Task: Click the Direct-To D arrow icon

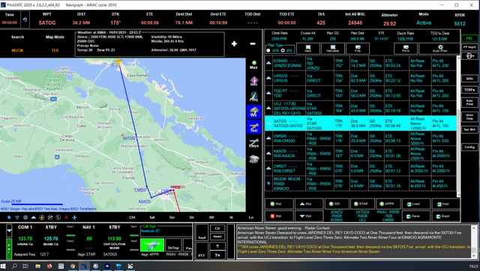Action: pyautogui.click(x=469, y=56)
